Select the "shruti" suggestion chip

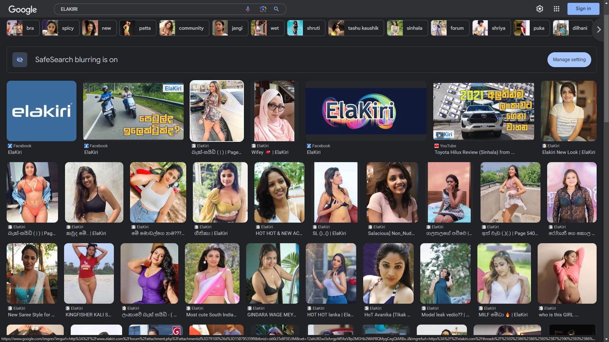pos(306,28)
